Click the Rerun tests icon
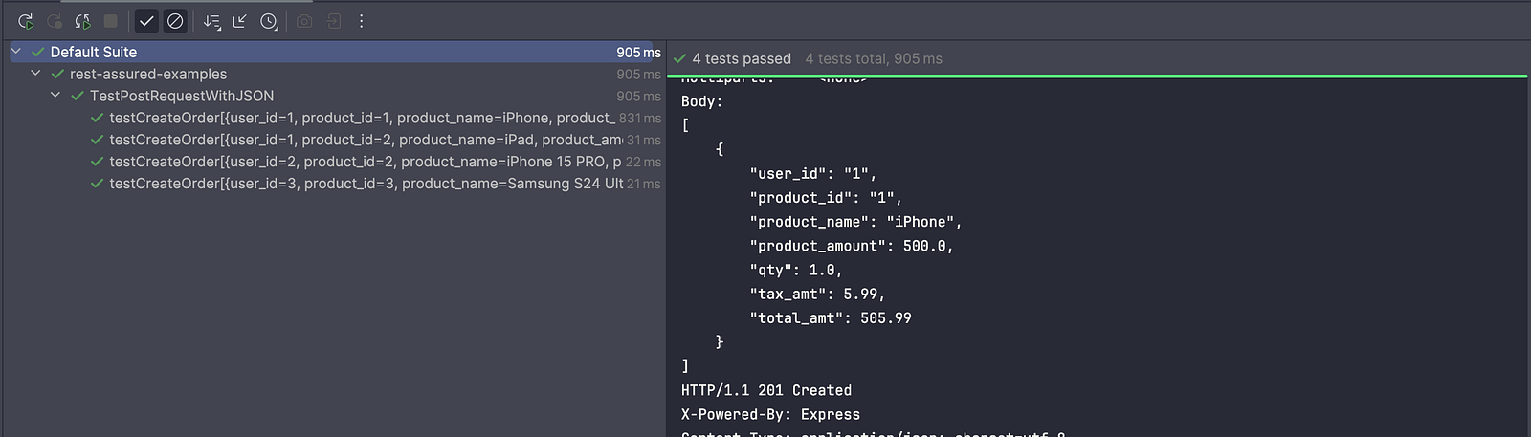1531x437 pixels. click(26, 21)
